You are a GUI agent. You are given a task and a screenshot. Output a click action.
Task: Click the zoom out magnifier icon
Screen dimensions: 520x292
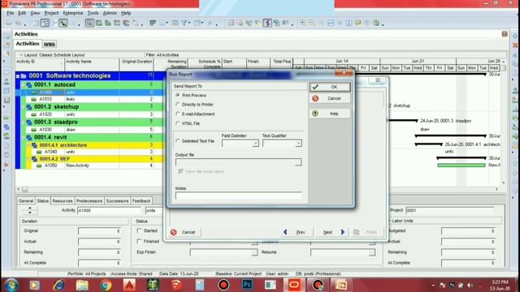[x=312, y=23]
